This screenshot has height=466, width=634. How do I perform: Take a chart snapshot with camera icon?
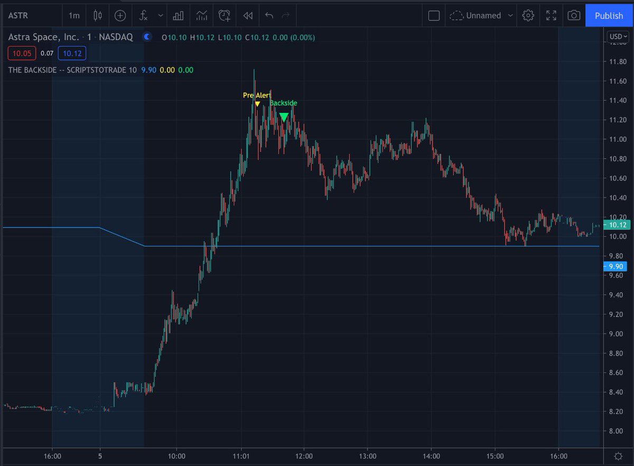[x=574, y=15]
